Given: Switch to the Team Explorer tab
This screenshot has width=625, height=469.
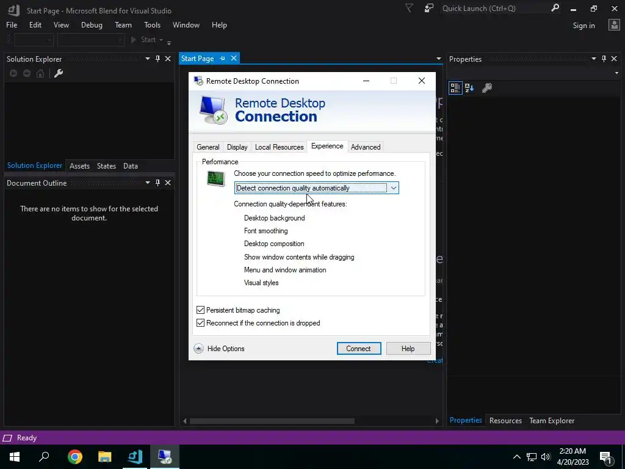Looking at the screenshot, I should (552, 420).
